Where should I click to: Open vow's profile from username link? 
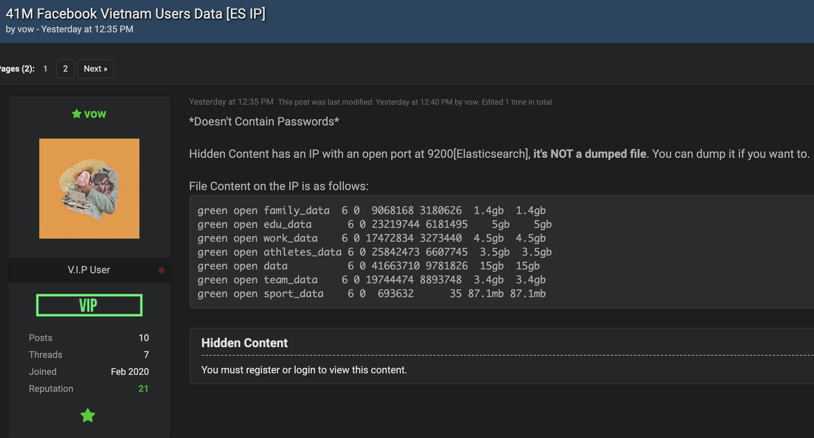(95, 114)
